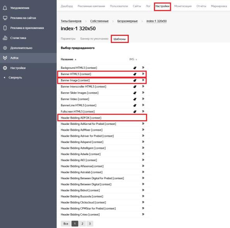The image size is (230, 228).
Task: Click the phone icon for Реклама в приложениях
Action: tap(5, 28)
